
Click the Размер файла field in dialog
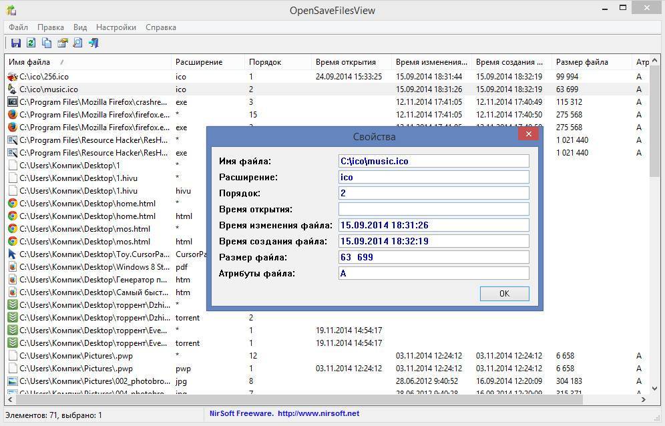tap(433, 257)
